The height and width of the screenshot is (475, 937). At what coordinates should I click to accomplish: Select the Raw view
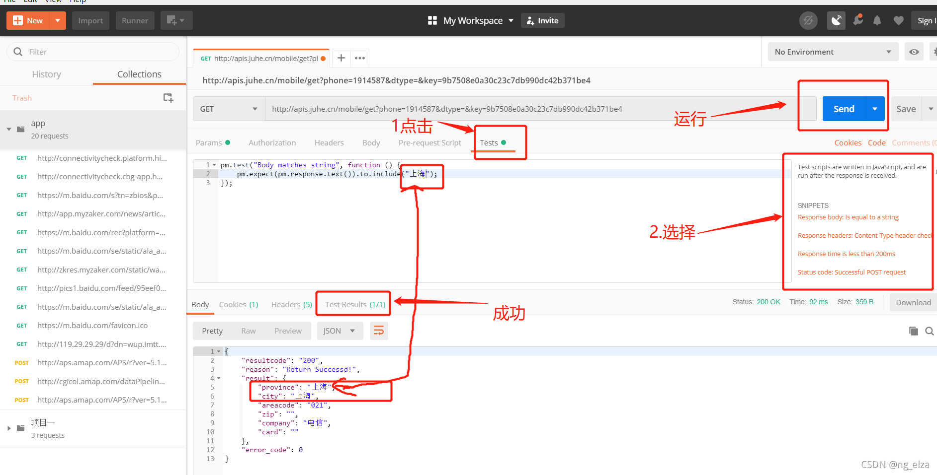249,331
